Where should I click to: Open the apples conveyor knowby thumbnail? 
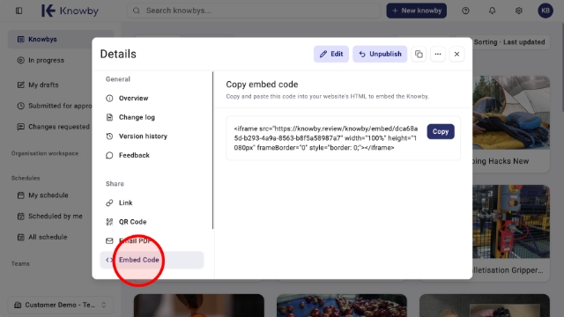click(x=342, y=306)
